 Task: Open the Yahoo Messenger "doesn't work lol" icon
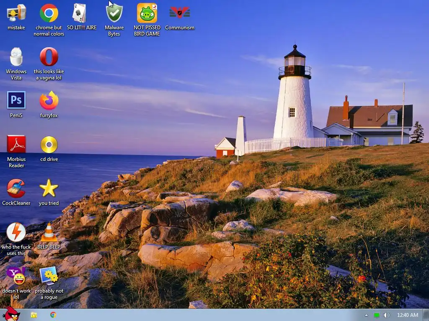16,276
